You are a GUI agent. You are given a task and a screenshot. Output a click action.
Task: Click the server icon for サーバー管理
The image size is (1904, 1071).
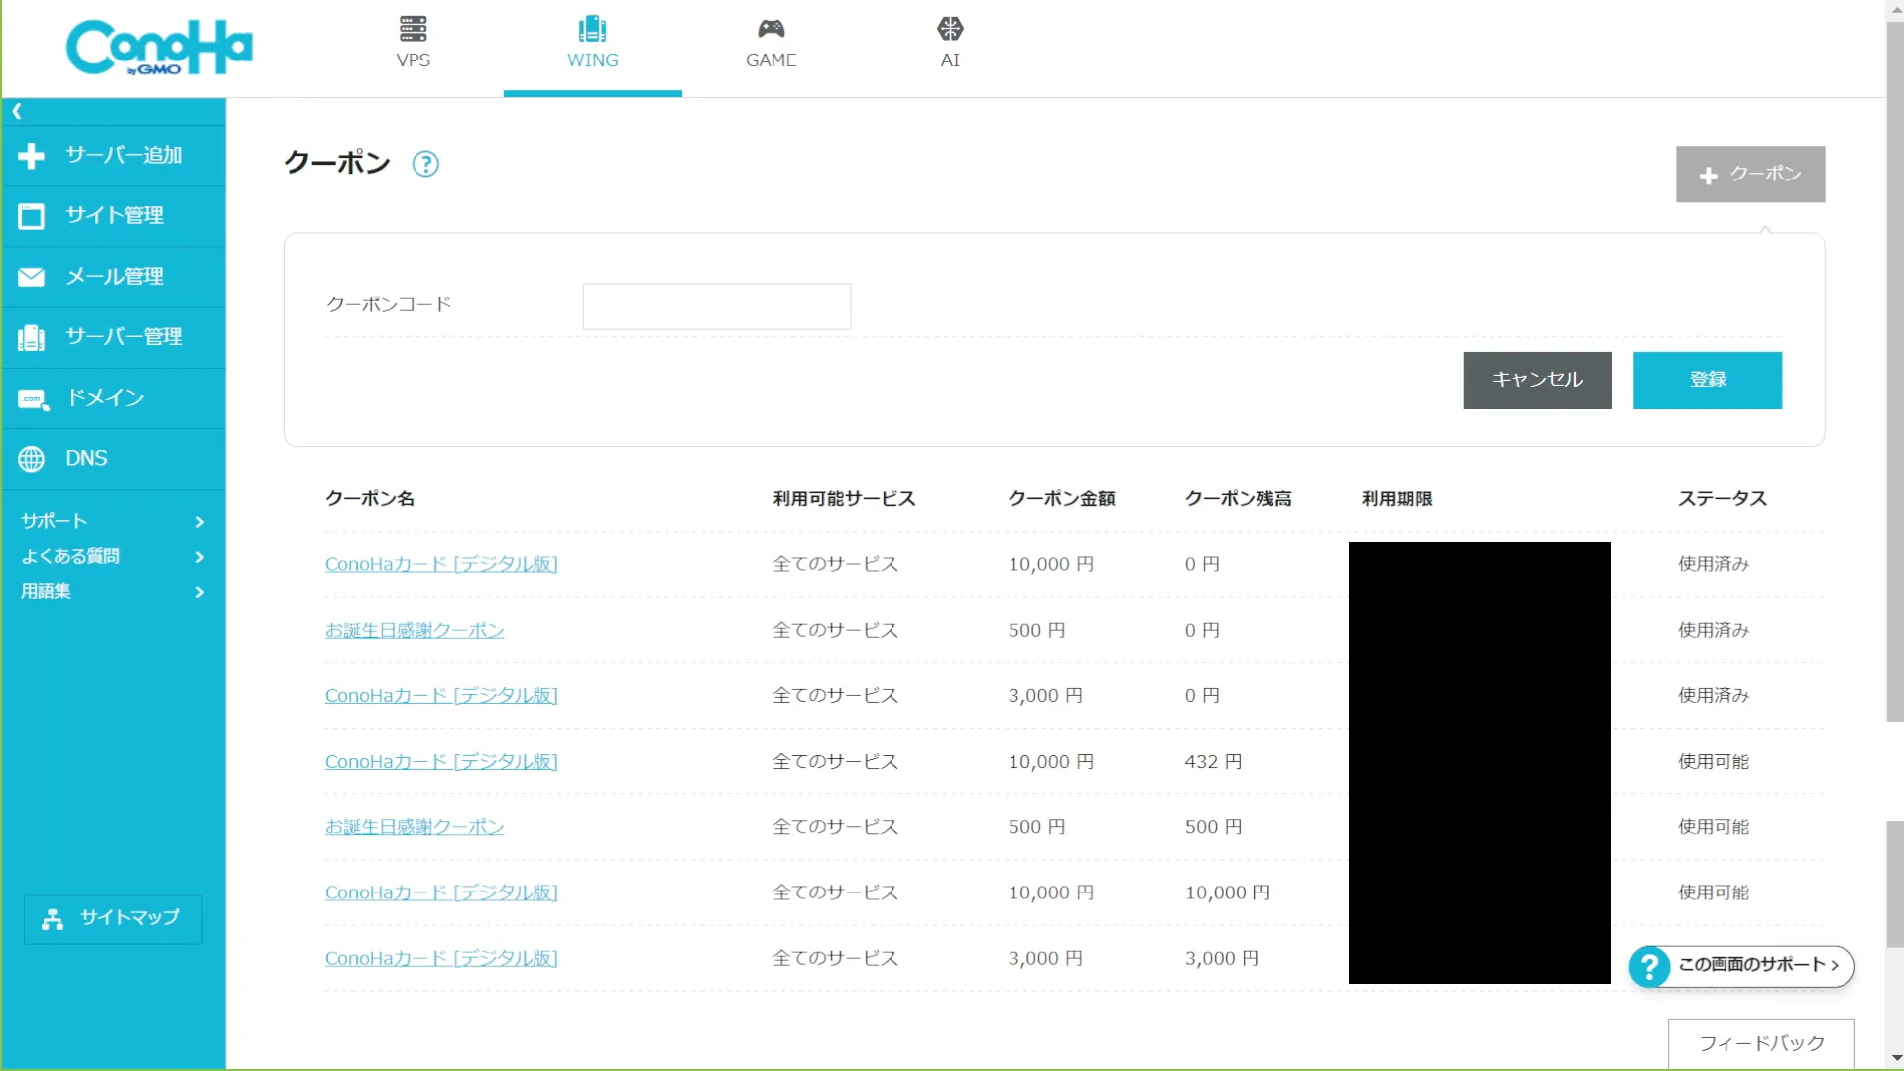tap(32, 338)
